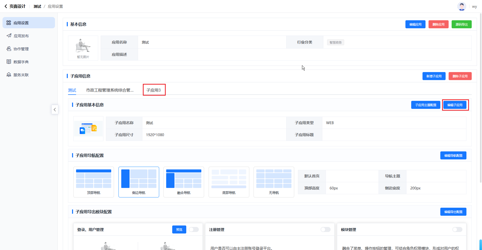Switch to the 子应用3 tab
482x250 pixels.
pyautogui.click(x=154, y=90)
